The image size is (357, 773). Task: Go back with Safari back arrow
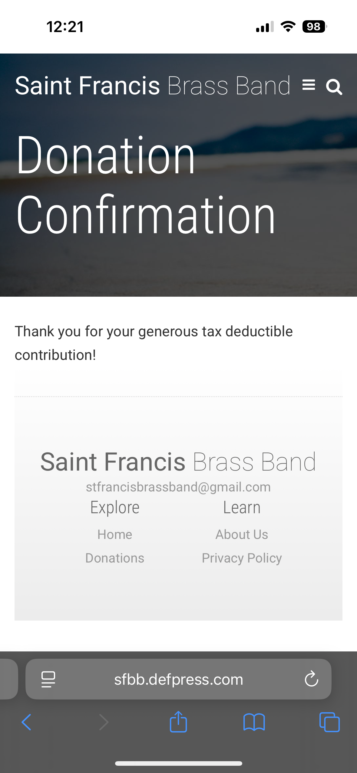coord(27,722)
